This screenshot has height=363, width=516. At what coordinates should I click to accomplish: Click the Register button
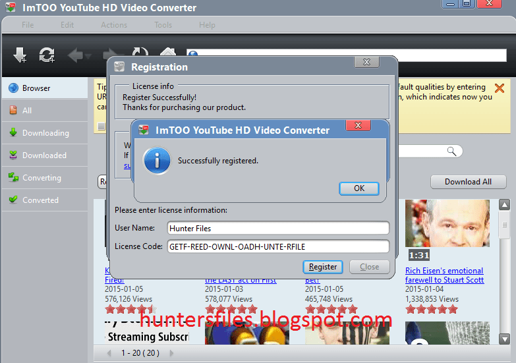coord(323,267)
